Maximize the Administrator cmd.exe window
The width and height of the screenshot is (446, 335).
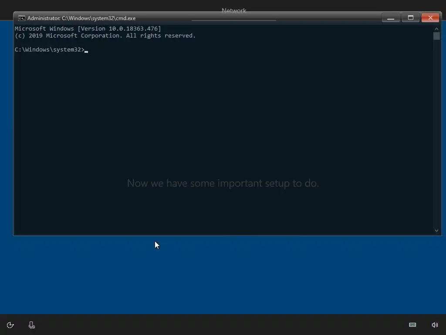410,17
